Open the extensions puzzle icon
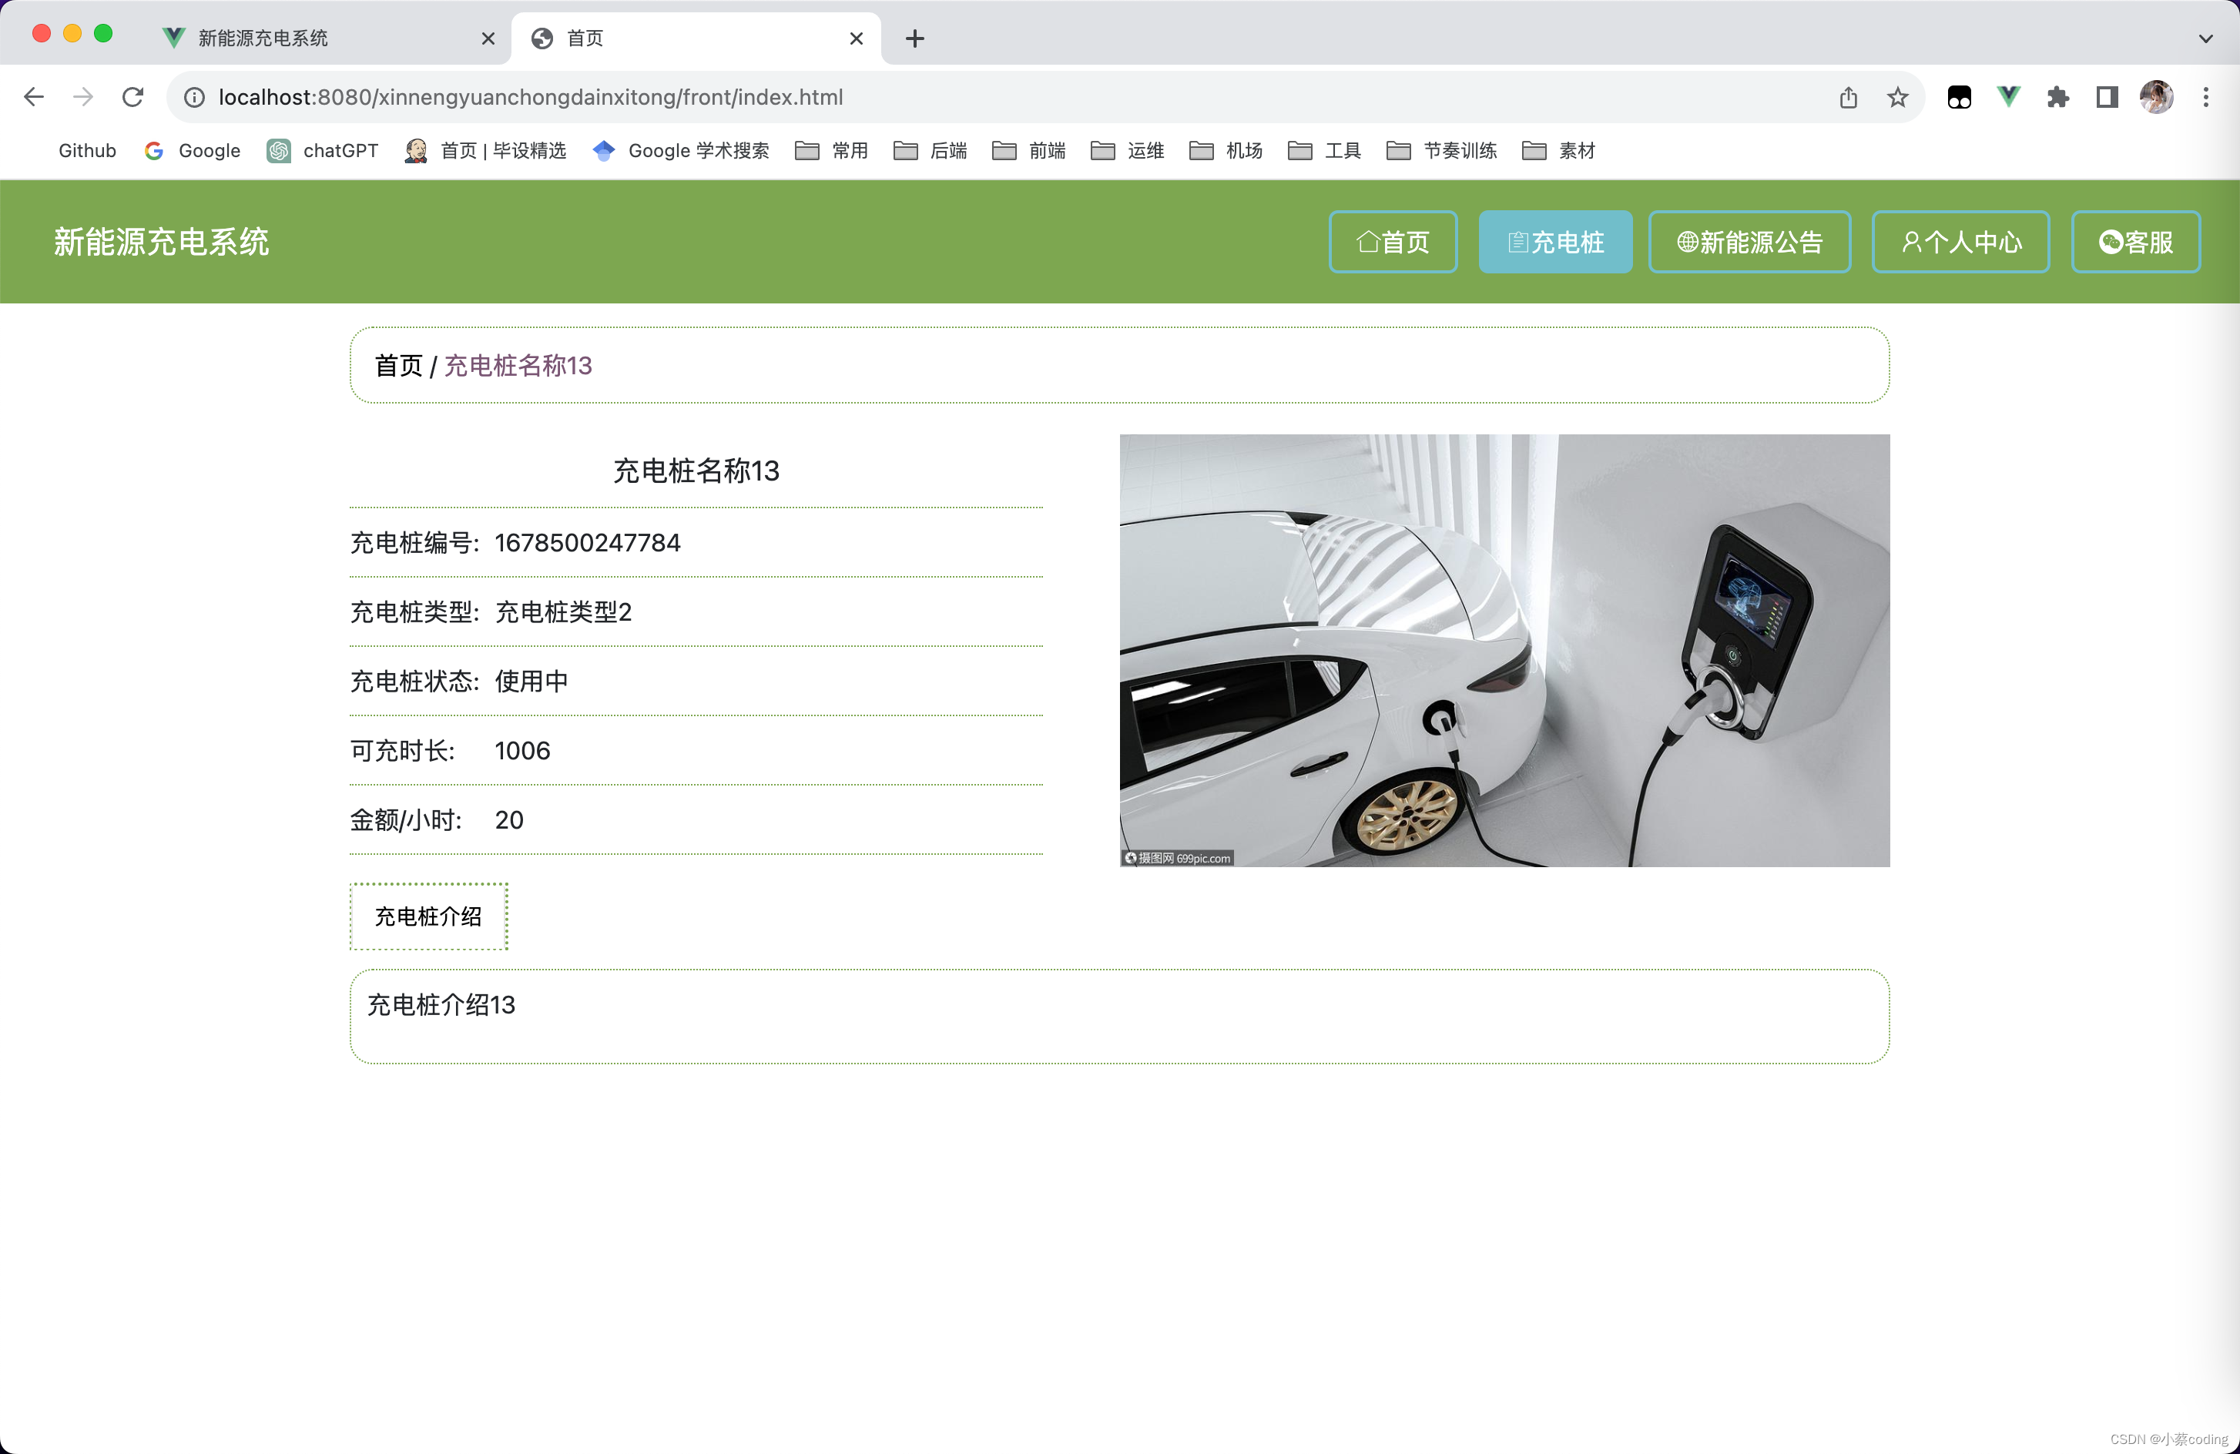Screen dimensions: 2240x1454 click(2057, 97)
